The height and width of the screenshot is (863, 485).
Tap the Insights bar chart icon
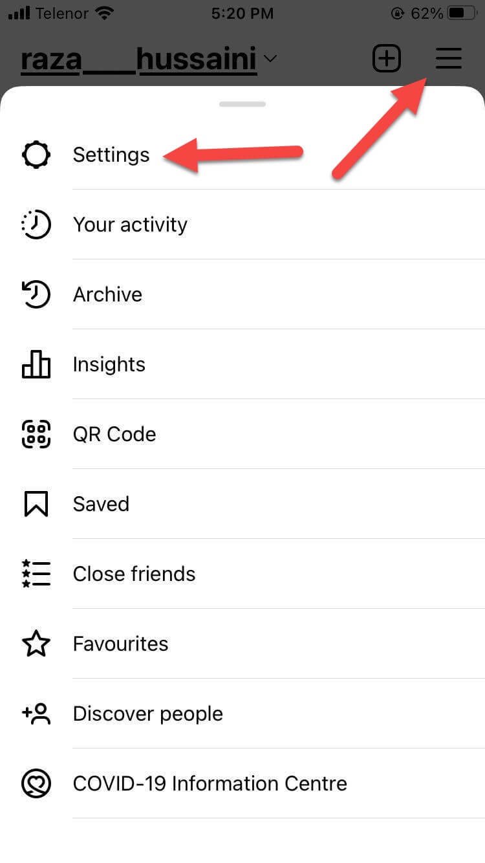point(36,364)
